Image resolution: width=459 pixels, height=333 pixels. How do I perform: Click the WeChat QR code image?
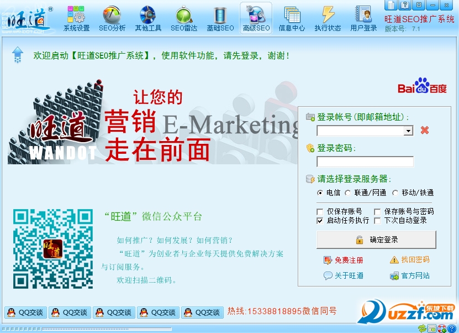[53, 248]
